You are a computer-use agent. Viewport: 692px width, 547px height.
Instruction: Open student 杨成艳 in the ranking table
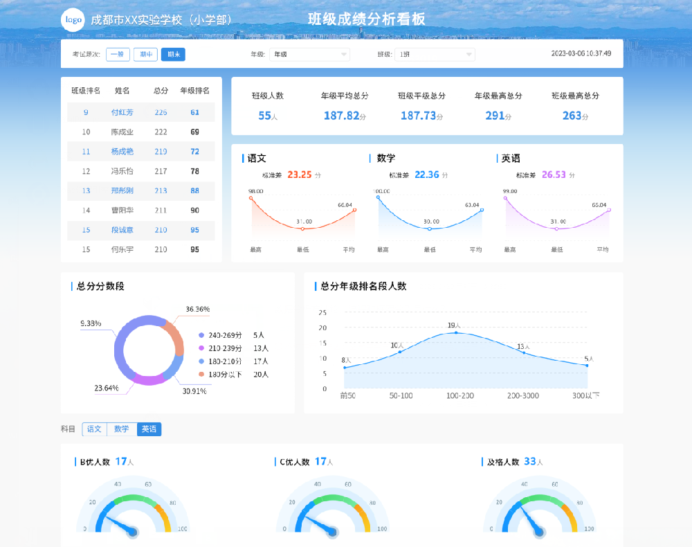pyautogui.click(x=141, y=152)
